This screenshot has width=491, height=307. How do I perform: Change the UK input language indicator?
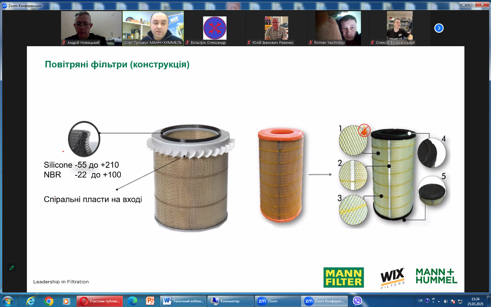click(x=421, y=301)
